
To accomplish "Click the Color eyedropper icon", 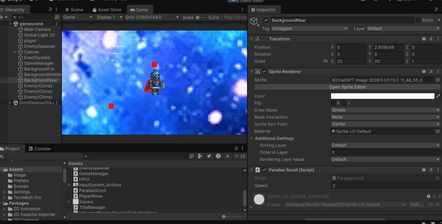I will 438,96.
